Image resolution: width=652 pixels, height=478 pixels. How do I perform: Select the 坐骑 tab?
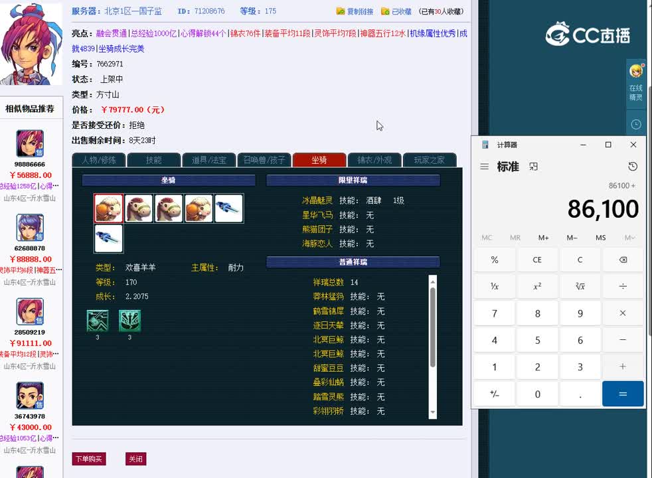[319, 160]
